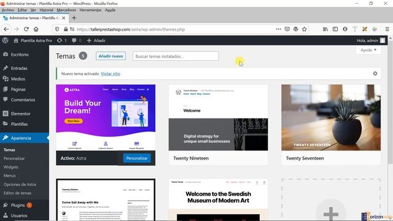Open the Temas submenu item

point(9,150)
